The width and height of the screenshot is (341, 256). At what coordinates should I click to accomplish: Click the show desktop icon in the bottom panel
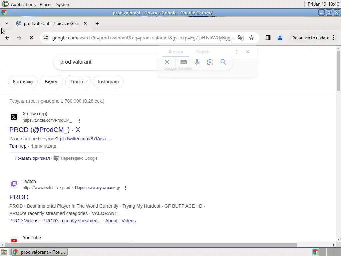tap(4, 252)
